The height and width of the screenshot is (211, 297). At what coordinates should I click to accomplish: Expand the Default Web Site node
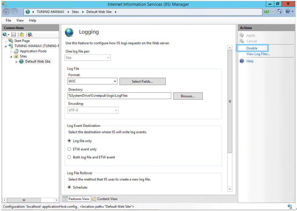point(17,62)
